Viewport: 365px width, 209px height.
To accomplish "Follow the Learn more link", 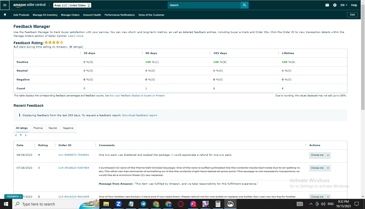I will click(76, 36).
